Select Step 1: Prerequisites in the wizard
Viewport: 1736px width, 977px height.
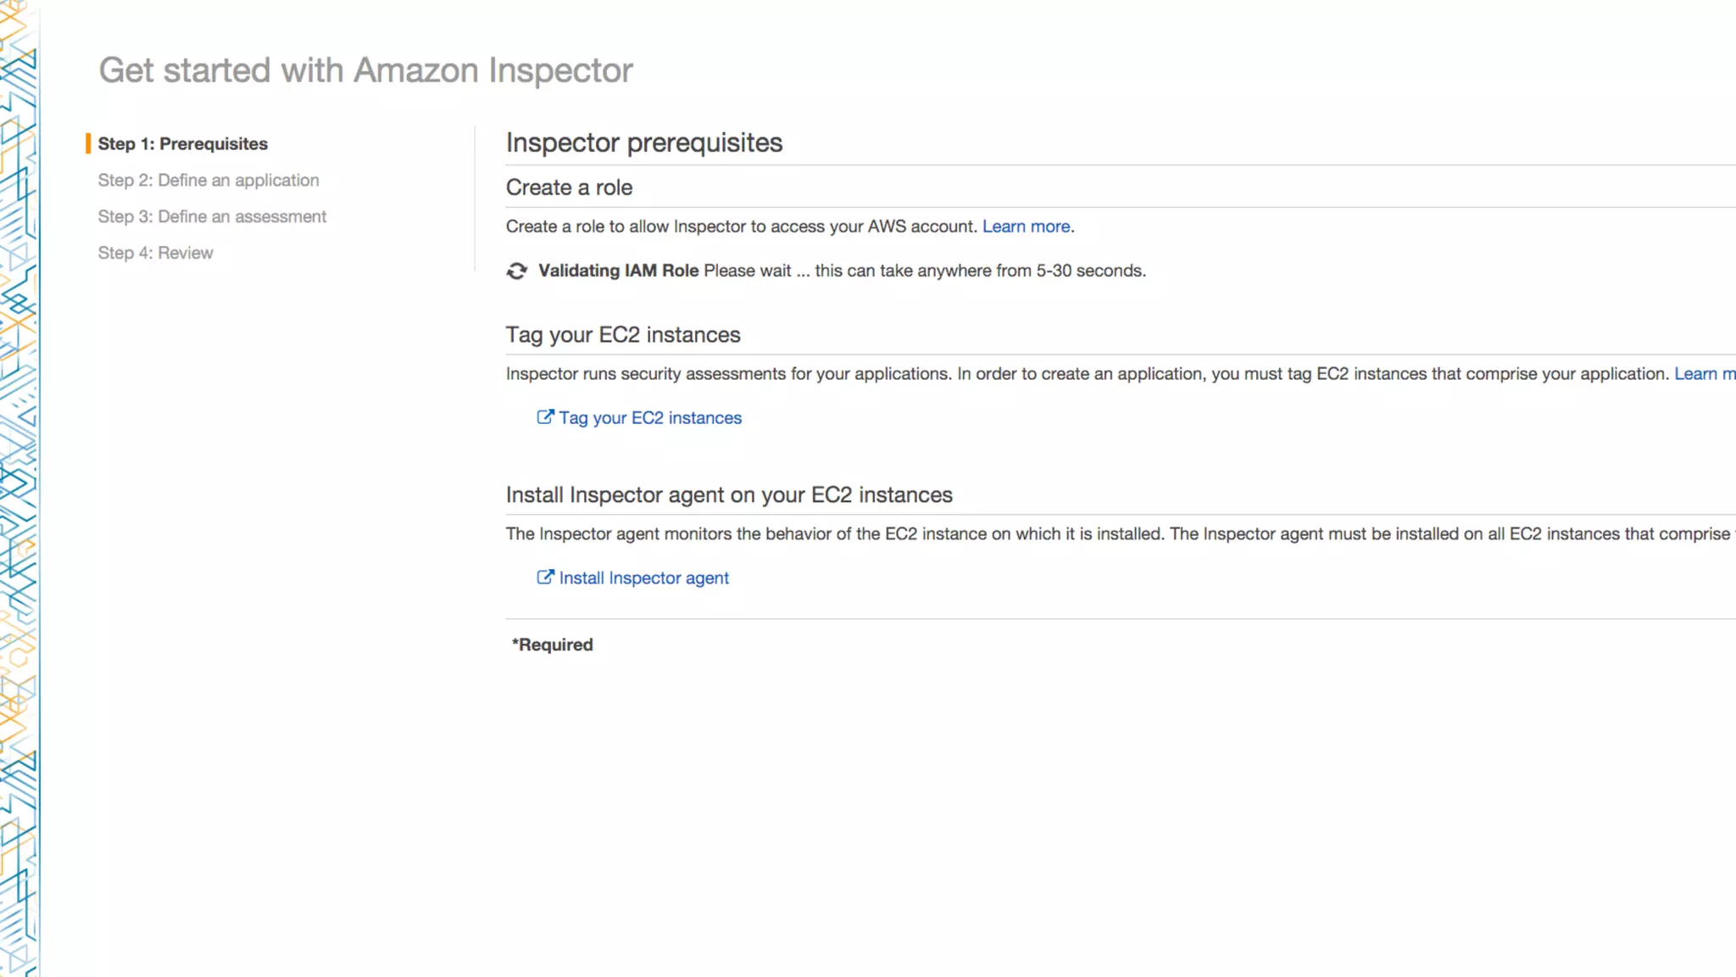click(x=182, y=144)
